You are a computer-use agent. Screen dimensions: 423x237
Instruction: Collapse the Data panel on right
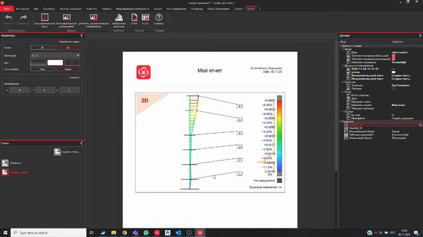click(x=420, y=36)
